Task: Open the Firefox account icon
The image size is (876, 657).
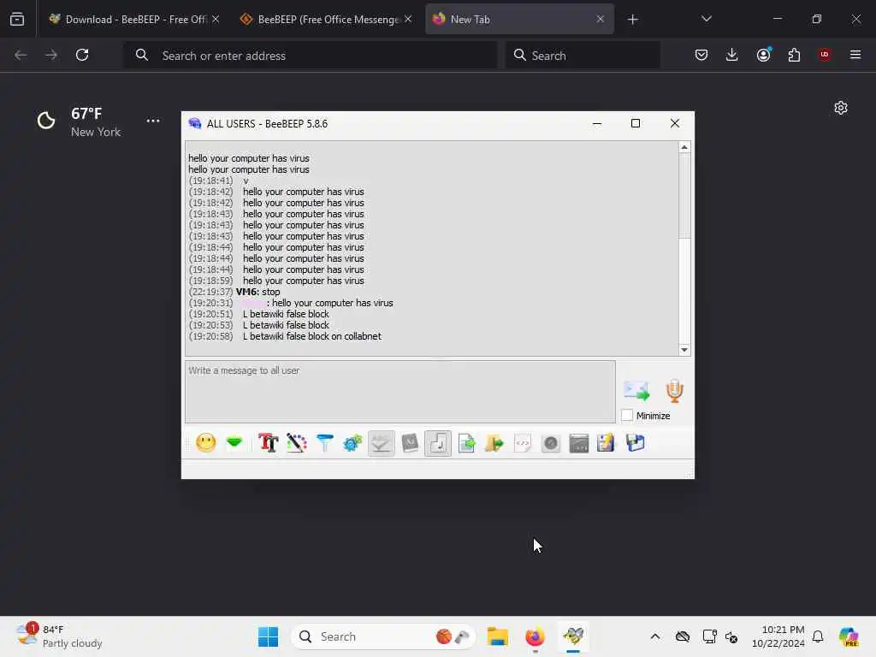Action: [x=764, y=55]
